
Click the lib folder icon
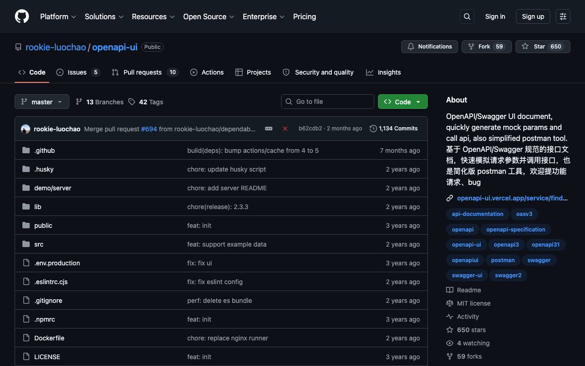click(26, 207)
